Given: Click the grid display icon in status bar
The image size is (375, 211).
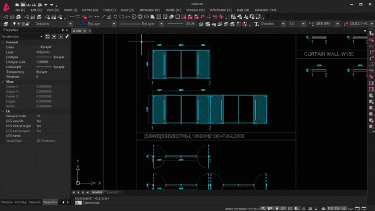Looking at the screenshot, I should tap(310, 209).
